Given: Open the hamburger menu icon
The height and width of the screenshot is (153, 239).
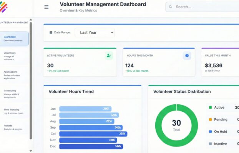Looking at the screenshot, I should pyautogui.click(x=46, y=7).
